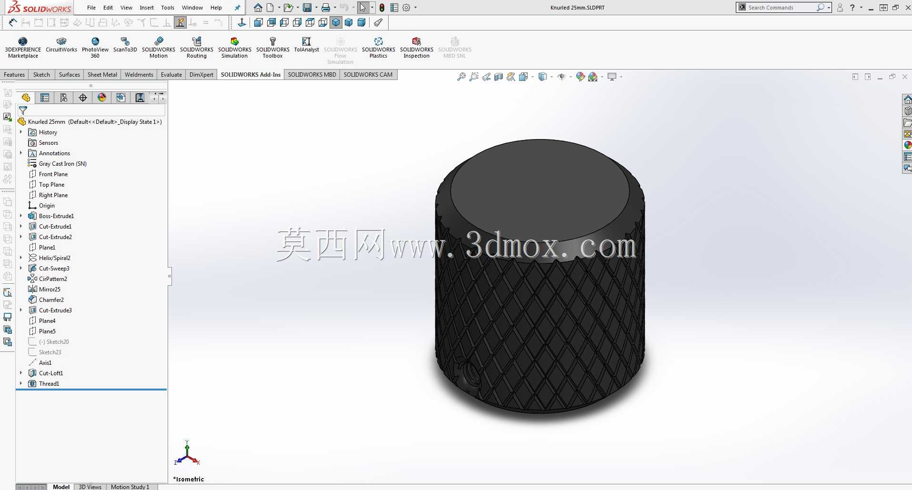Expand the Thread1 feature

click(x=21, y=383)
